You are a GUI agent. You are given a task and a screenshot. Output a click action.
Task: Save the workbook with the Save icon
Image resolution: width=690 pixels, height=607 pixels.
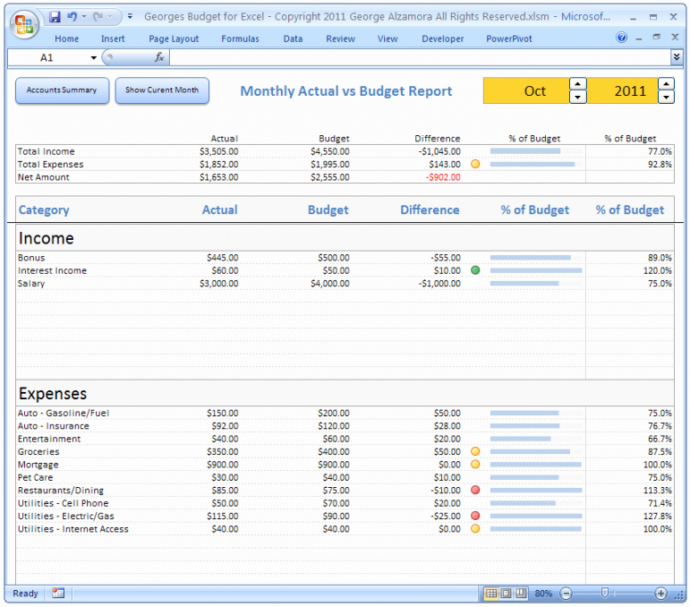[x=55, y=17]
